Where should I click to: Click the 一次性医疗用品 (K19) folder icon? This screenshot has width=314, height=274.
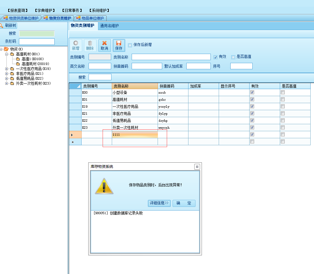pyautogui.click(x=12, y=69)
